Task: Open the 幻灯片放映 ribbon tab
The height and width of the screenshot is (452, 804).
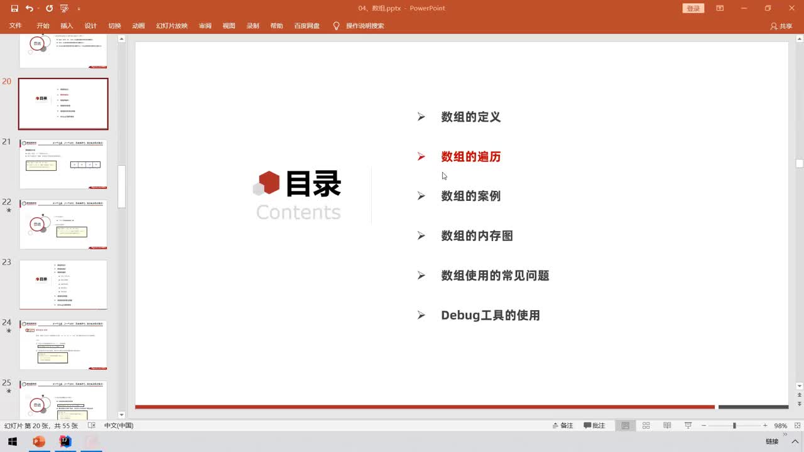Action: 171,26
